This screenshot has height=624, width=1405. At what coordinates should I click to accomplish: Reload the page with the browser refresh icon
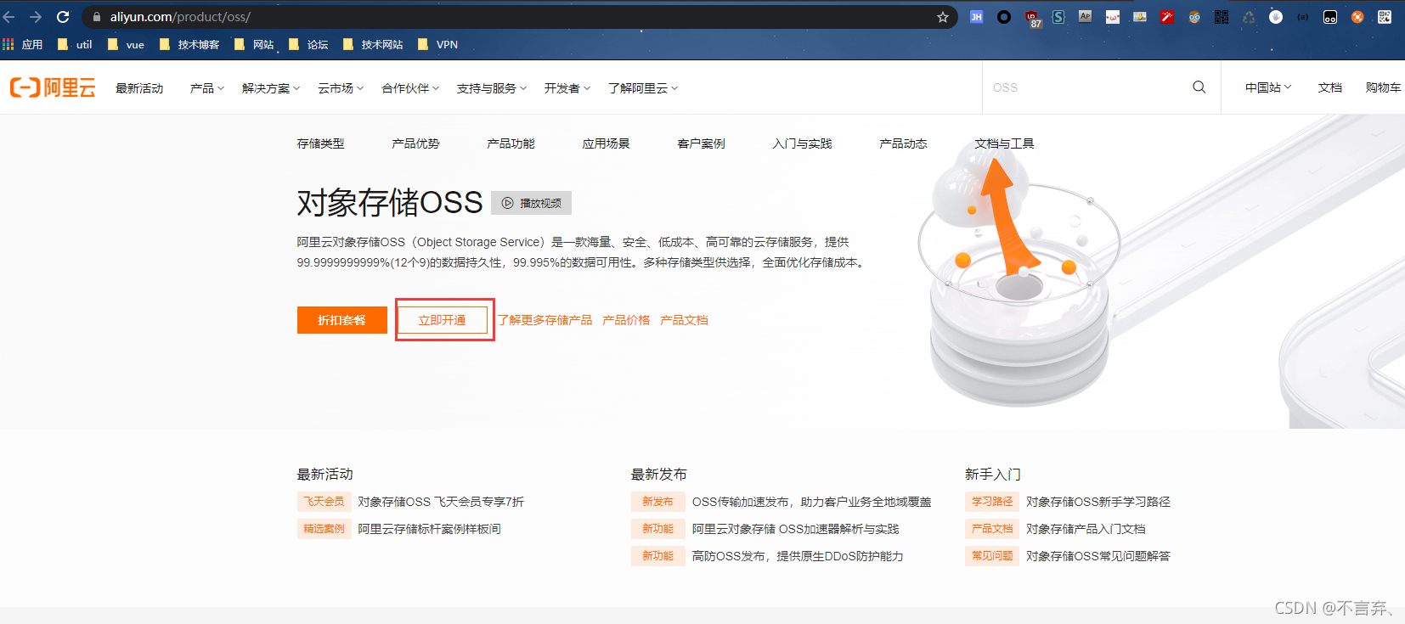[63, 17]
